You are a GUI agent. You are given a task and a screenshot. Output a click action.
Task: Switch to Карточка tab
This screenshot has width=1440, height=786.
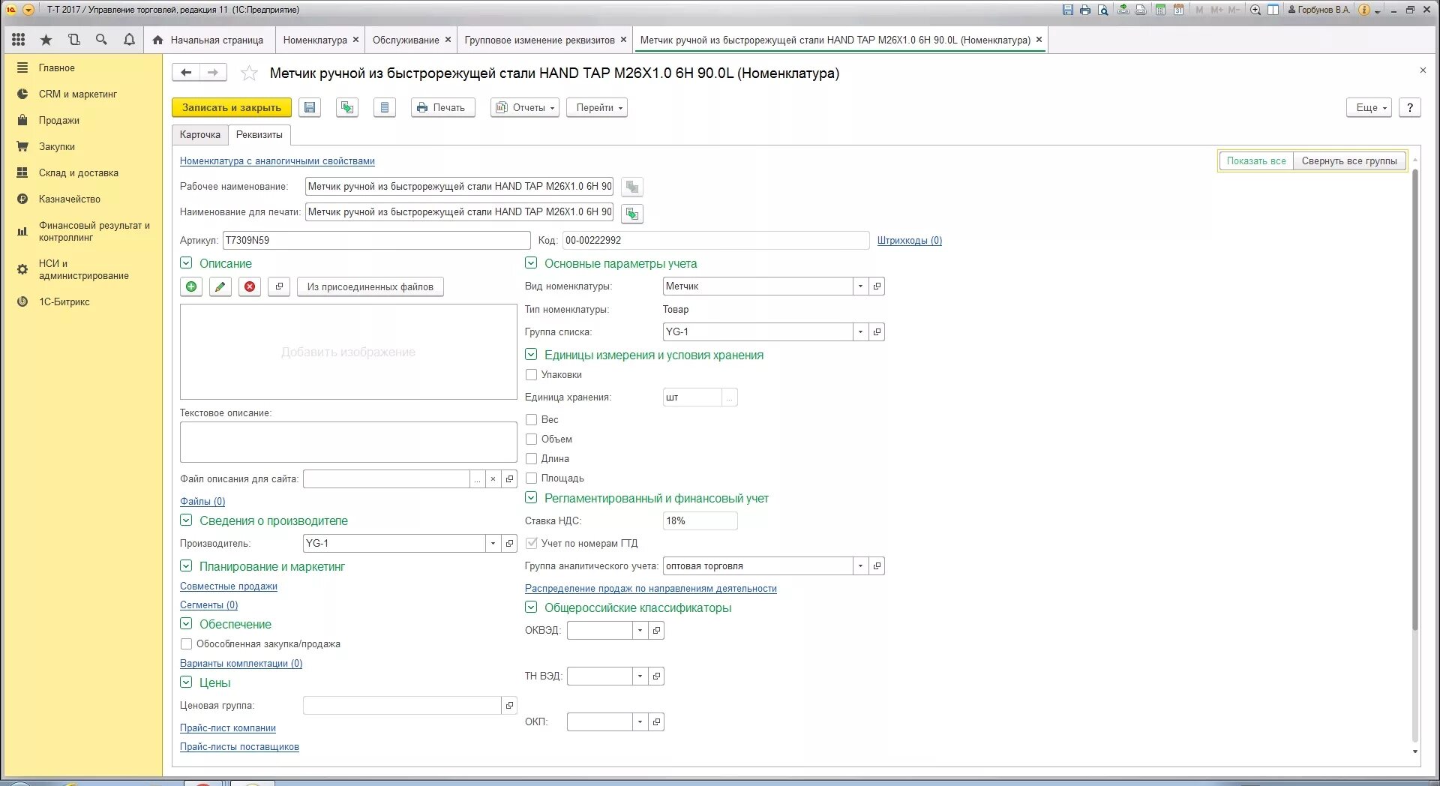click(x=200, y=135)
